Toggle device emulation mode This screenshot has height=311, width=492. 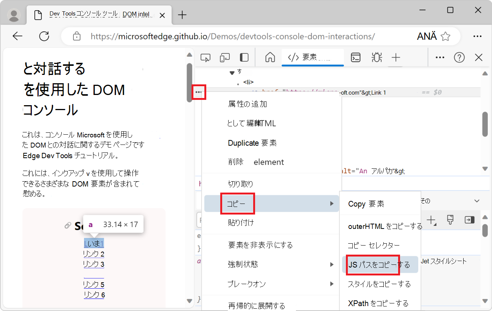[225, 57]
